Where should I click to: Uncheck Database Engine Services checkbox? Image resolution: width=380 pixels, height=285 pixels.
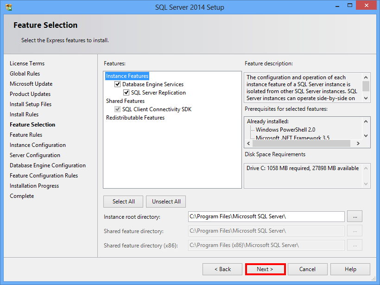pos(118,84)
